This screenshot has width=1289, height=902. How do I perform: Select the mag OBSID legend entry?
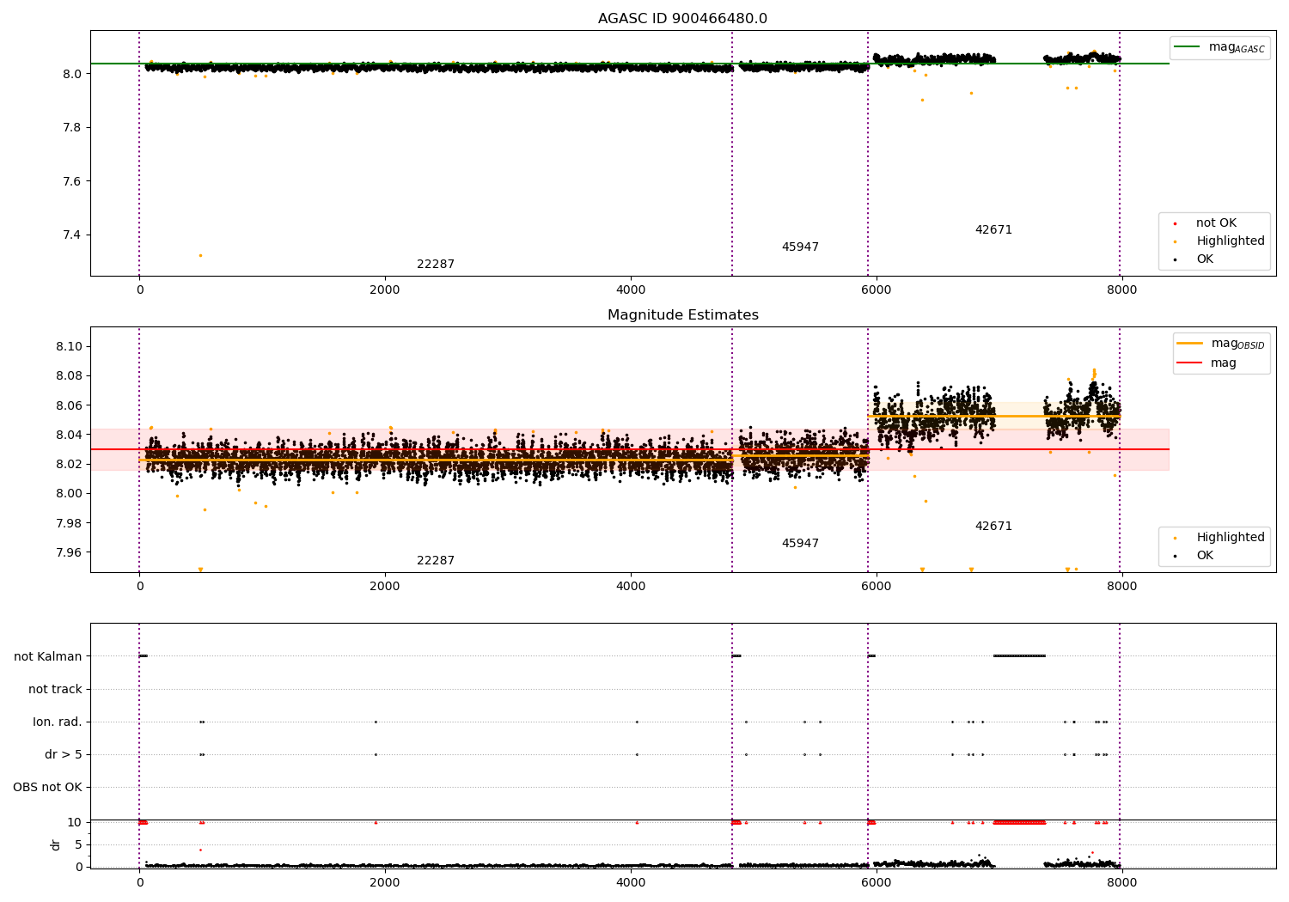coord(1222,344)
